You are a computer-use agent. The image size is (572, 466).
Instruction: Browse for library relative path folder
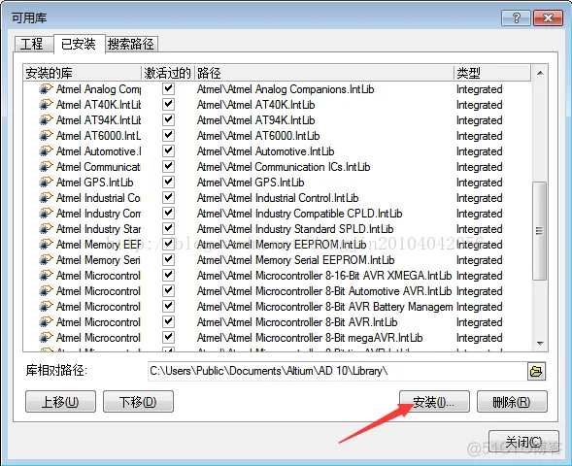[536, 371]
